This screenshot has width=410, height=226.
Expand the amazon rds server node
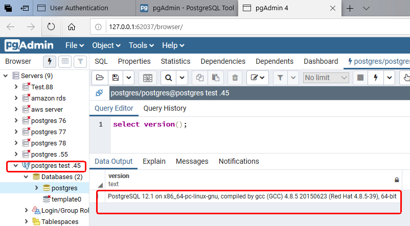(x=16, y=98)
